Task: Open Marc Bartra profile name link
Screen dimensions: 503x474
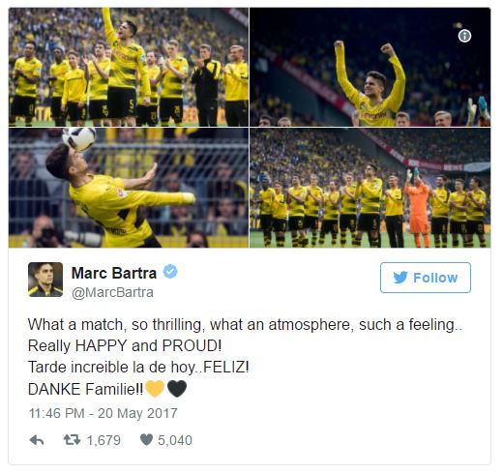Action: point(114,273)
